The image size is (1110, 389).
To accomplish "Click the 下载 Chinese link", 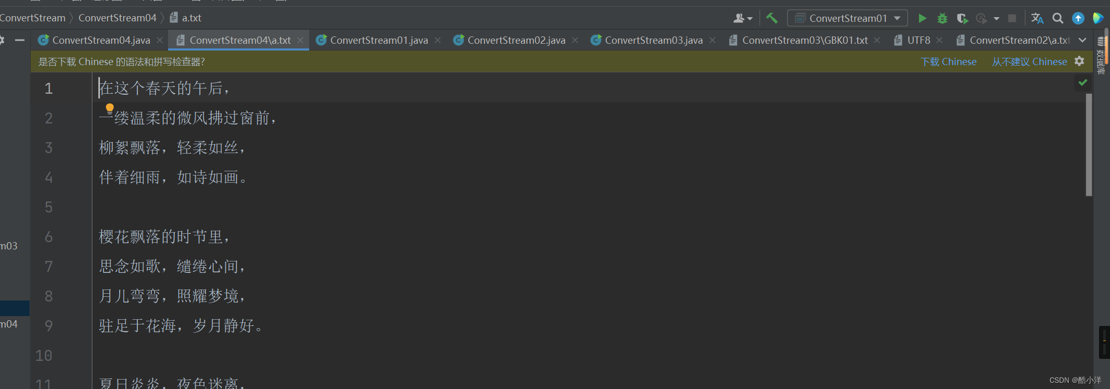I will (949, 61).
